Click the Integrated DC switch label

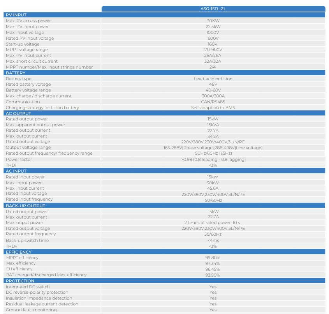28,287
